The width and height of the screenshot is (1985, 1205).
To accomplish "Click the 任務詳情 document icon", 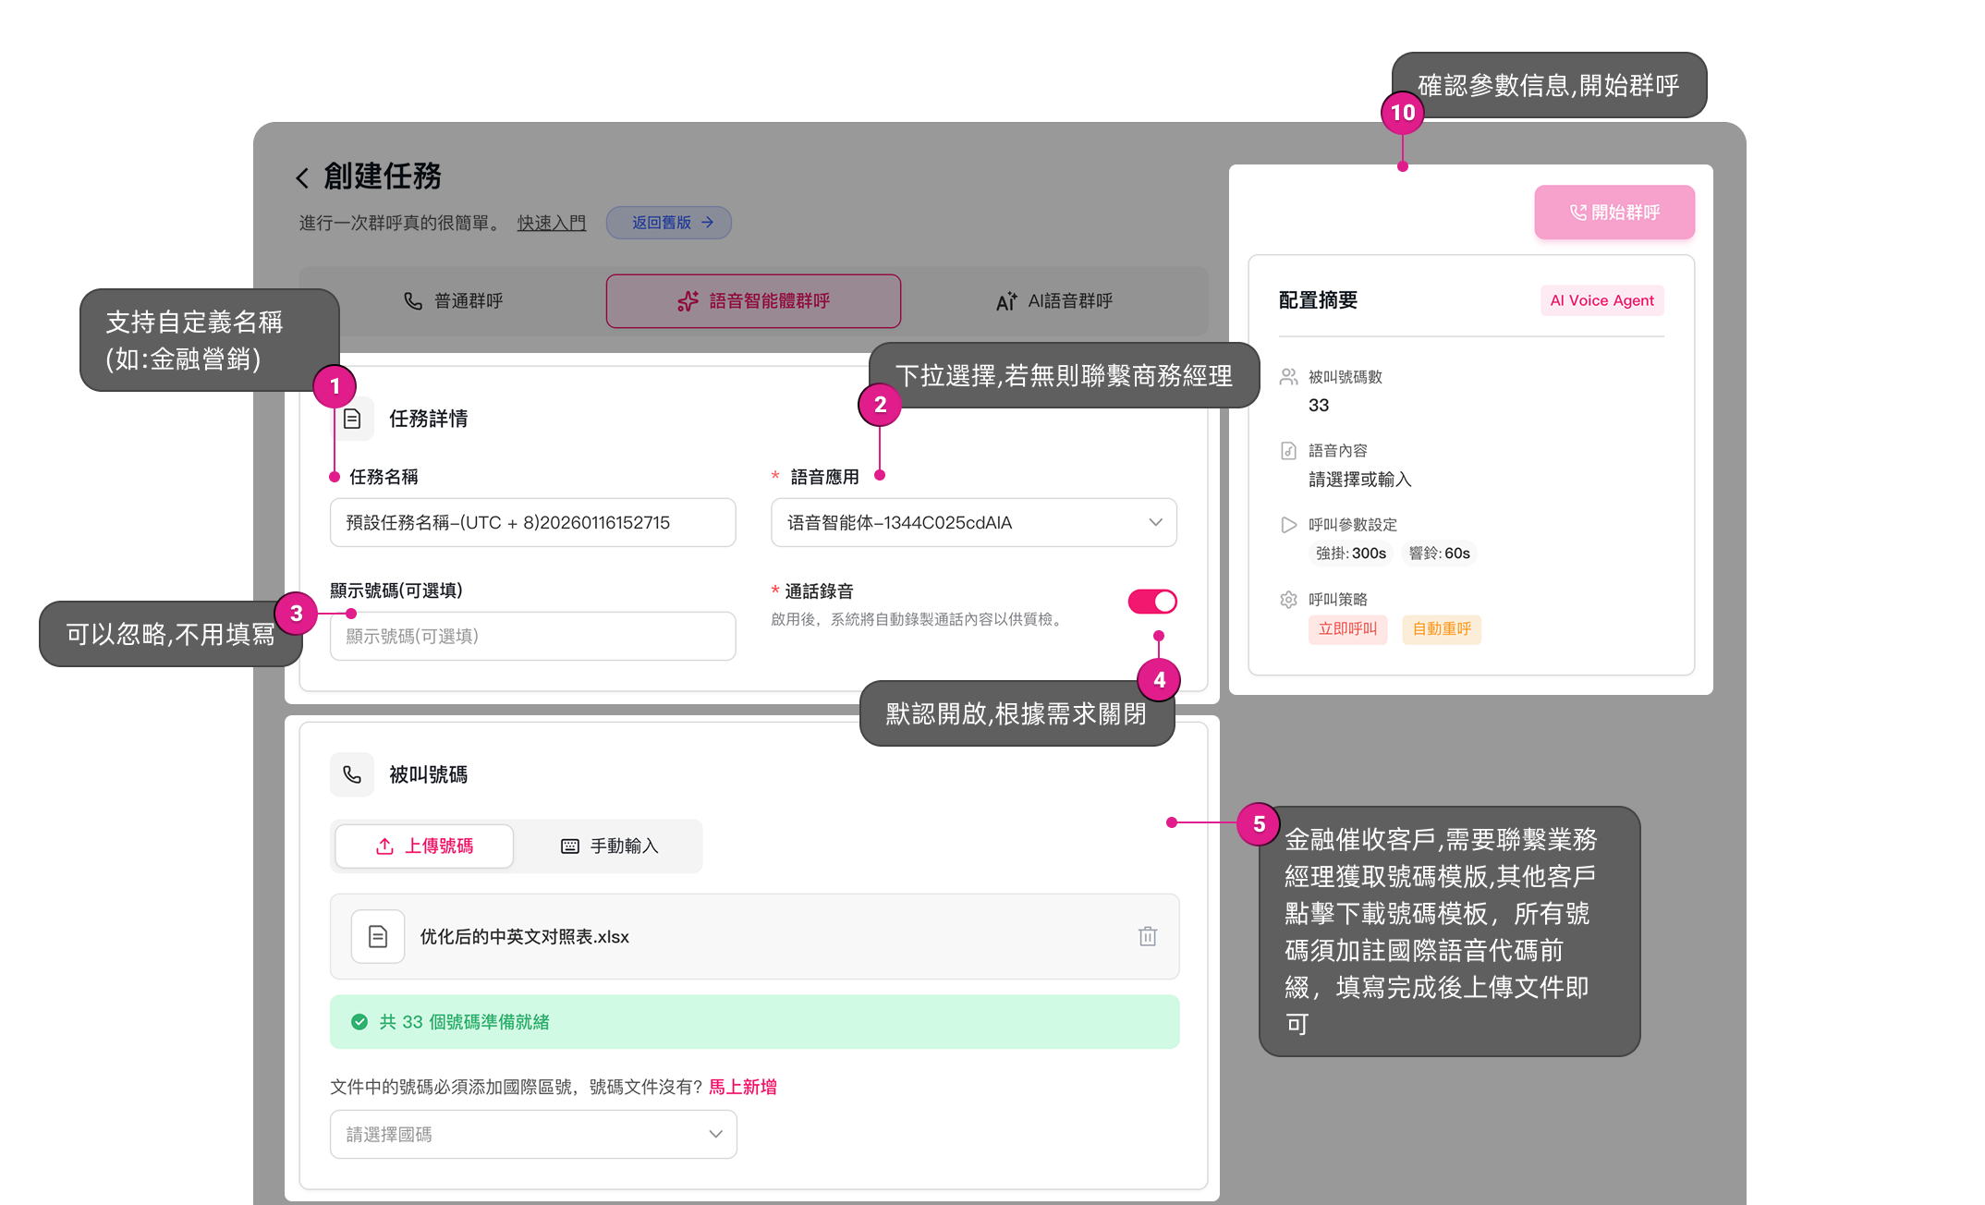I will [x=353, y=420].
